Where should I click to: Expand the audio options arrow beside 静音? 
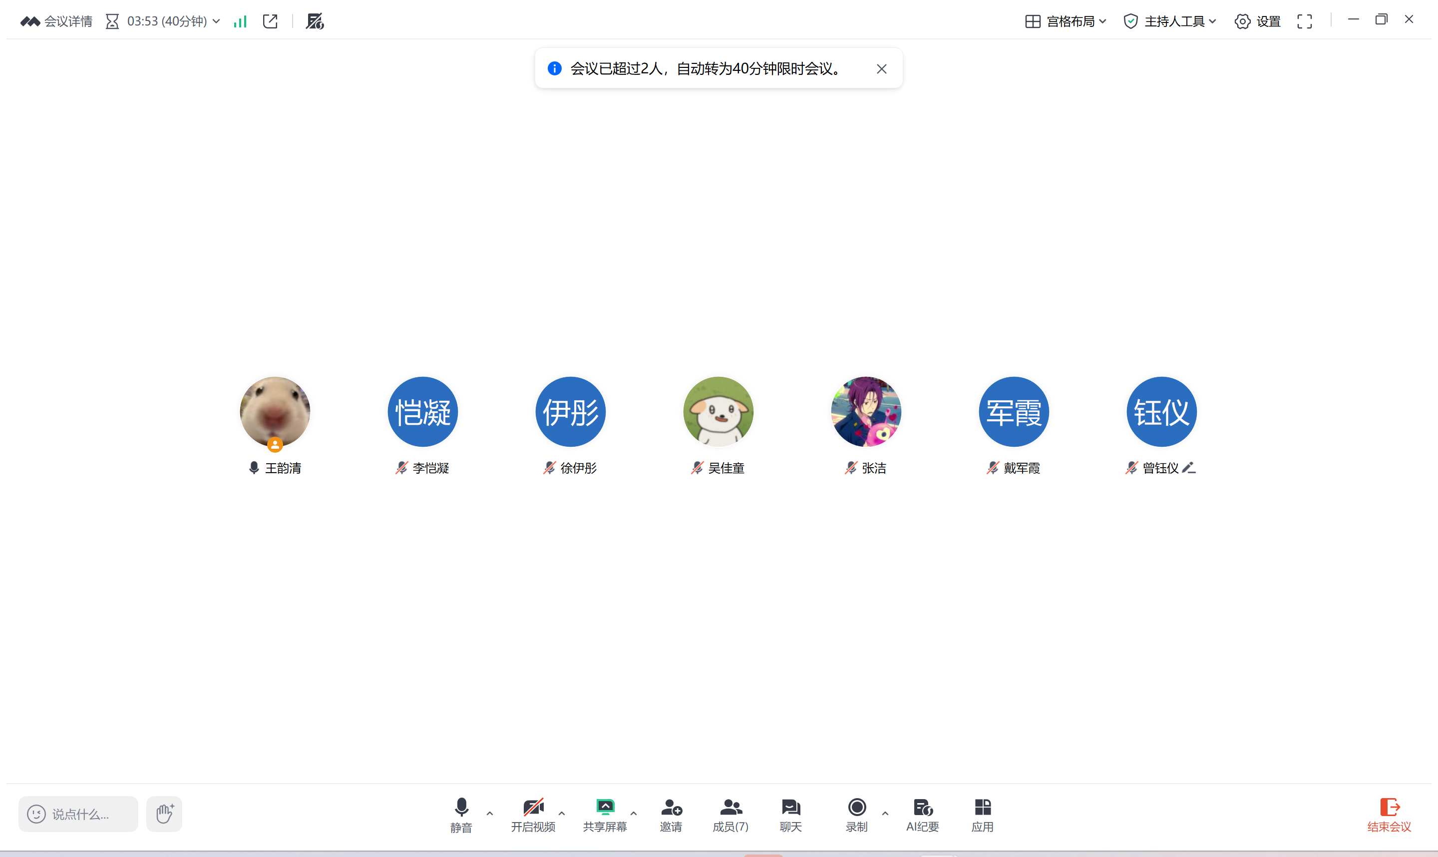tap(490, 813)
